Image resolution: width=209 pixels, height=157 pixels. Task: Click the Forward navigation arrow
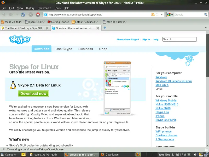[11, 14]
